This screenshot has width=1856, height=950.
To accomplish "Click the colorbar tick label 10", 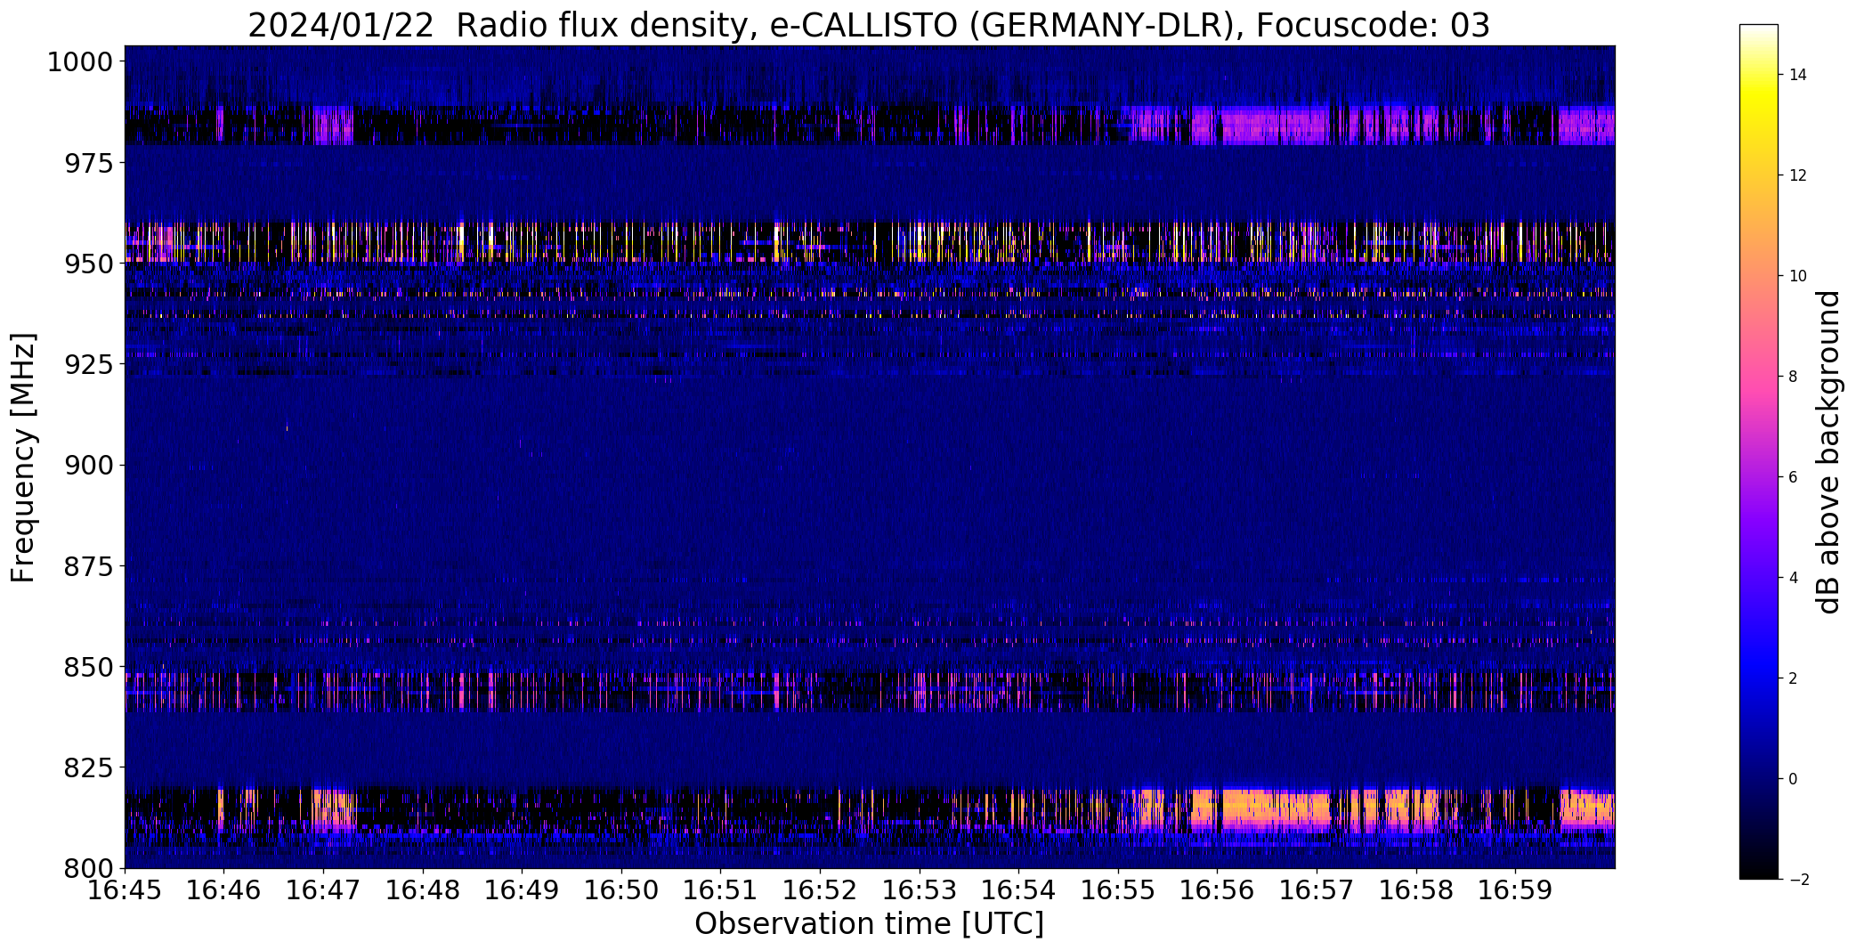I will coord(1797,276).
